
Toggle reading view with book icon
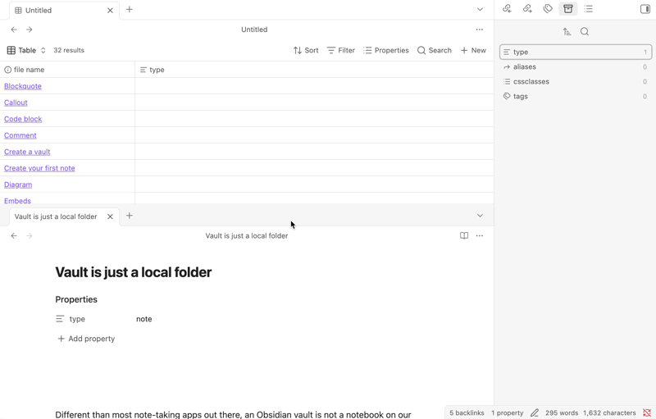(x=464, y=236)
